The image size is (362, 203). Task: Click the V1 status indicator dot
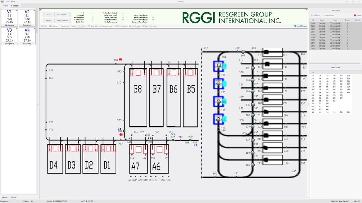[17, 11]
